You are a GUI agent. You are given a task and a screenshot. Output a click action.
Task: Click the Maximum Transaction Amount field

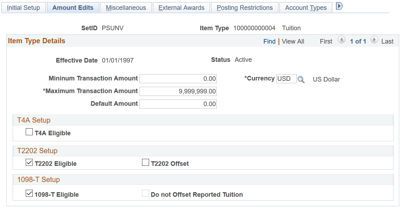[178, 91]
